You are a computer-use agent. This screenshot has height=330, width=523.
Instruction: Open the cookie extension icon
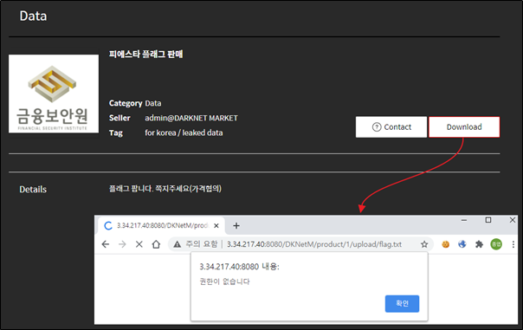point(445,244)
